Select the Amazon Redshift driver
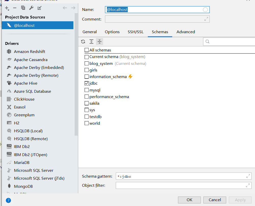The image size is (255, 206). point(29,52)
